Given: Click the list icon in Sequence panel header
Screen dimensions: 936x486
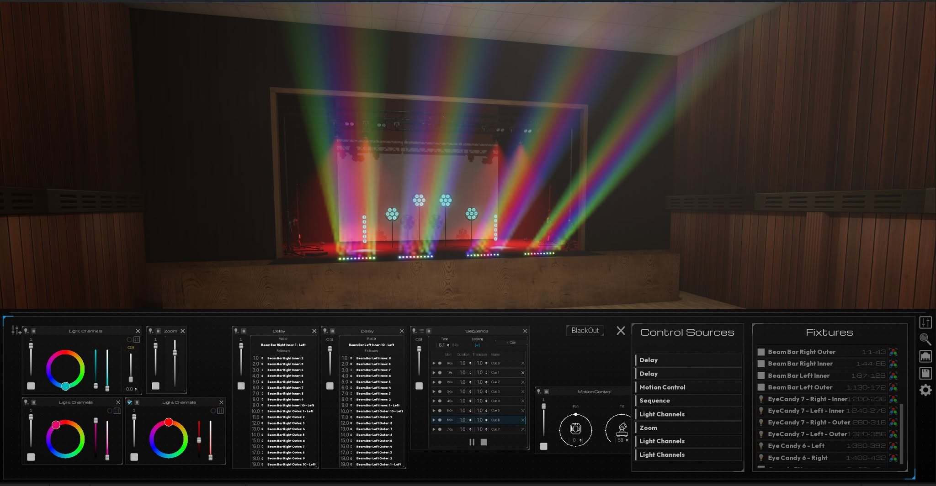Looking at the screenshot, I should point(421,331).
